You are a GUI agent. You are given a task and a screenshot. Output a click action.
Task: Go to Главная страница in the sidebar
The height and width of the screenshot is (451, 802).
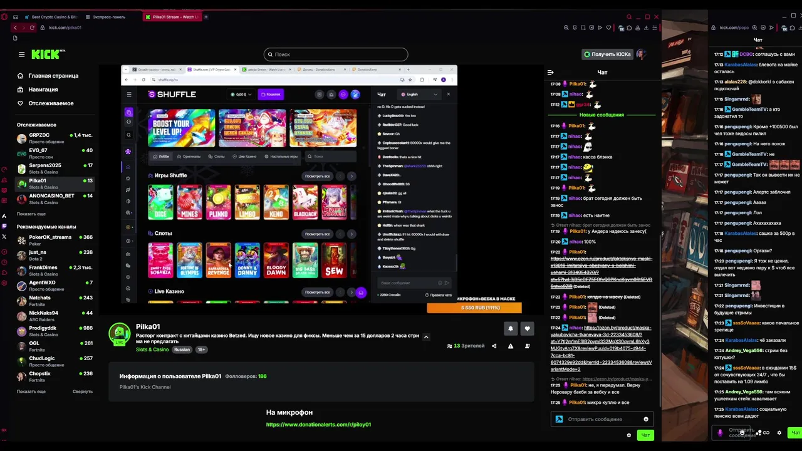[48, 76]
